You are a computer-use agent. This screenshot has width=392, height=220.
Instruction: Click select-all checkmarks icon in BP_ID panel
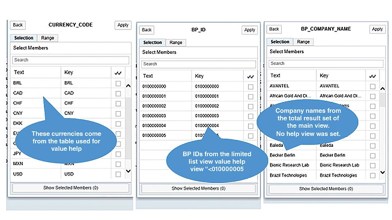[x=250, y=77]
